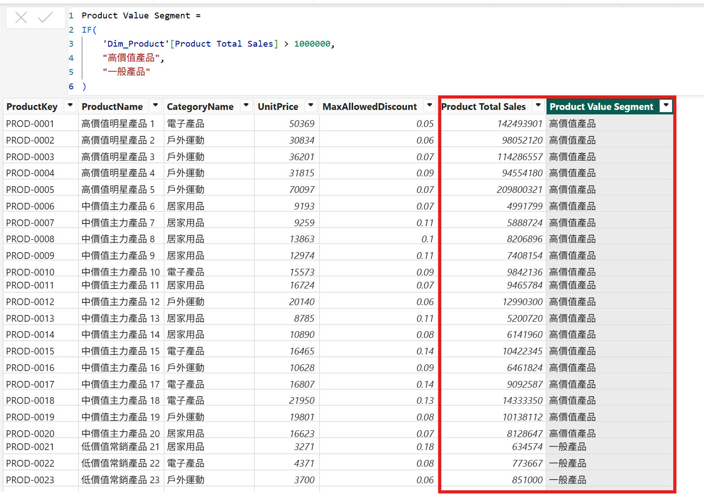Click formula line number 3 in the gutter

point(71,44)
